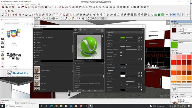Open the Lights tab in V-Ray Asset Editor

[80, 30]
